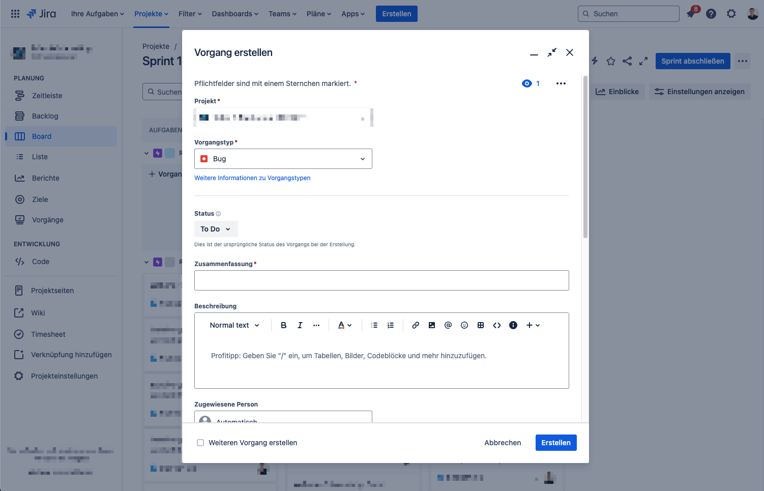The image size is (764, 491).
Task: Open Teams menu
Action: click(282, 14)
